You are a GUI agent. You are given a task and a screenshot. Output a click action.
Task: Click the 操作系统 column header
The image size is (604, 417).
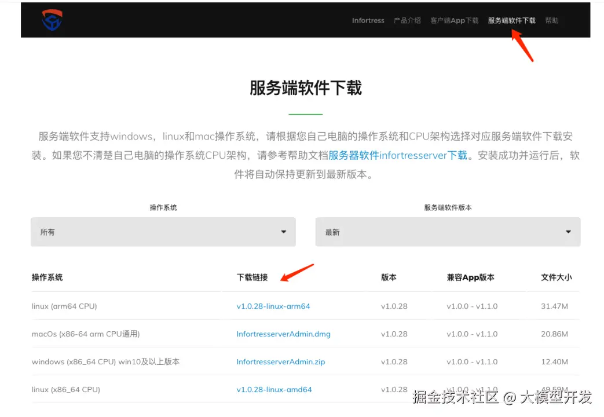tap(47, 277)
